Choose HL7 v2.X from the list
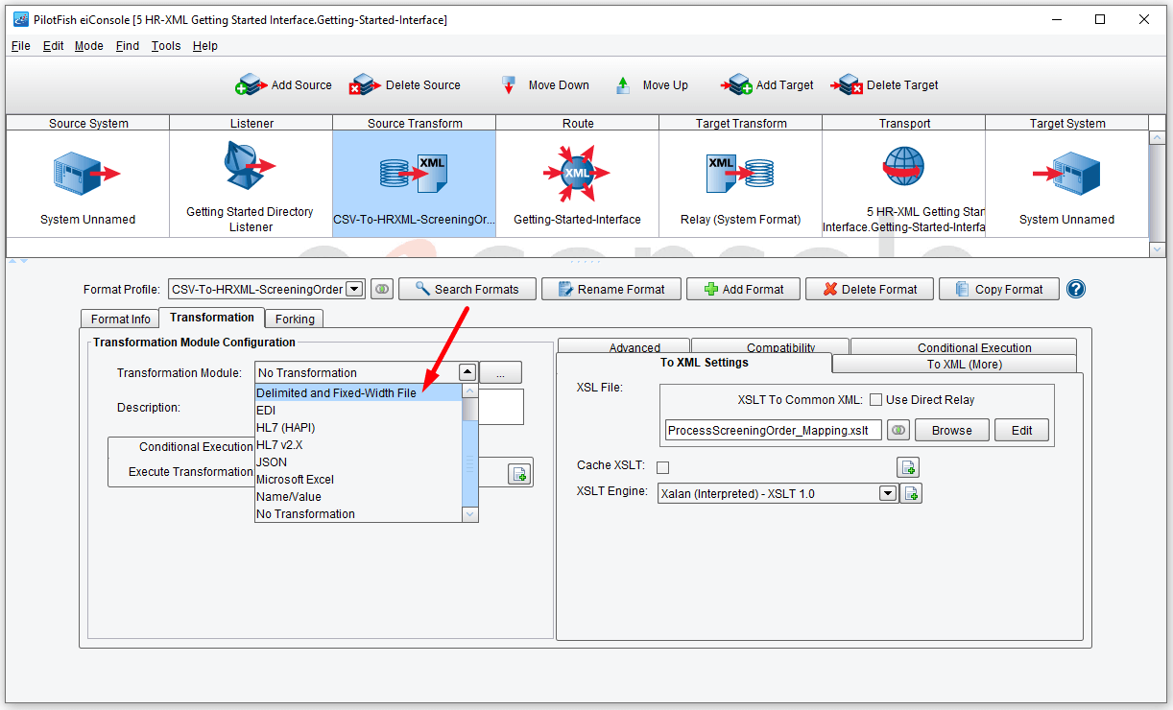Screen dimensions: 1173x710 click(x=358, y=444)
